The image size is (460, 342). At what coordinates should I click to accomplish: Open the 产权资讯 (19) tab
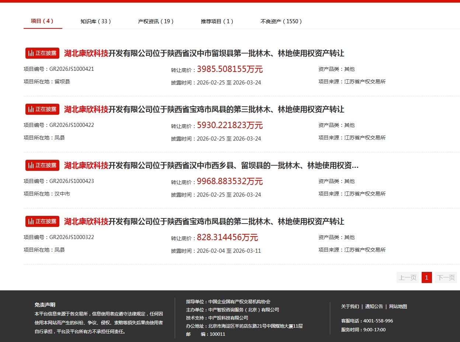tap(156, 21)
